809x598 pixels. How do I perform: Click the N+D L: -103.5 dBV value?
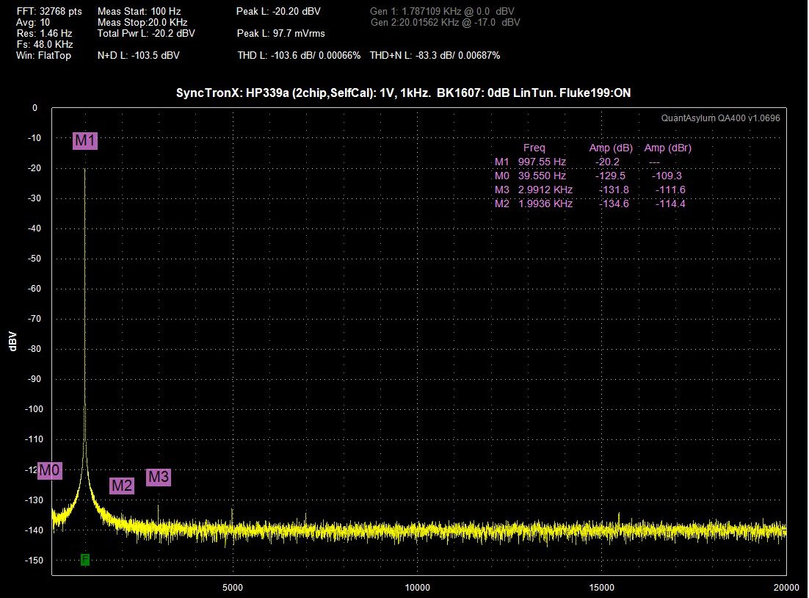pyautogui.click(x=138, y=55)
